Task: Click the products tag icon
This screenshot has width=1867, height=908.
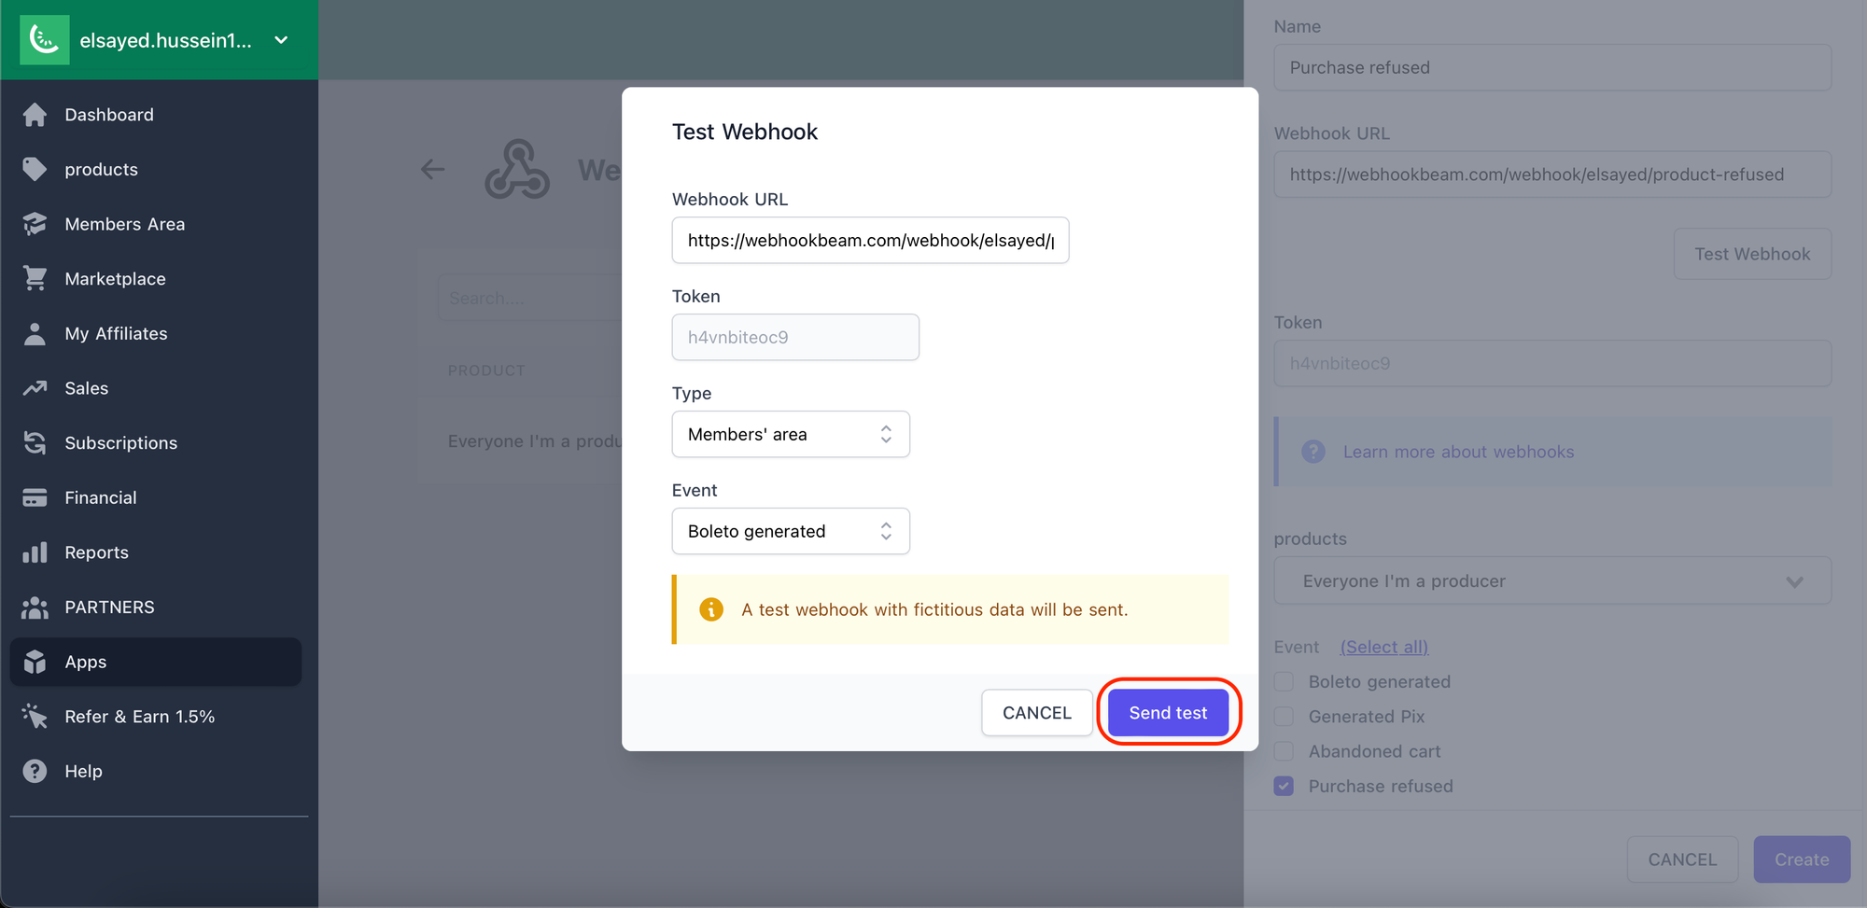Action: point(35,169)
